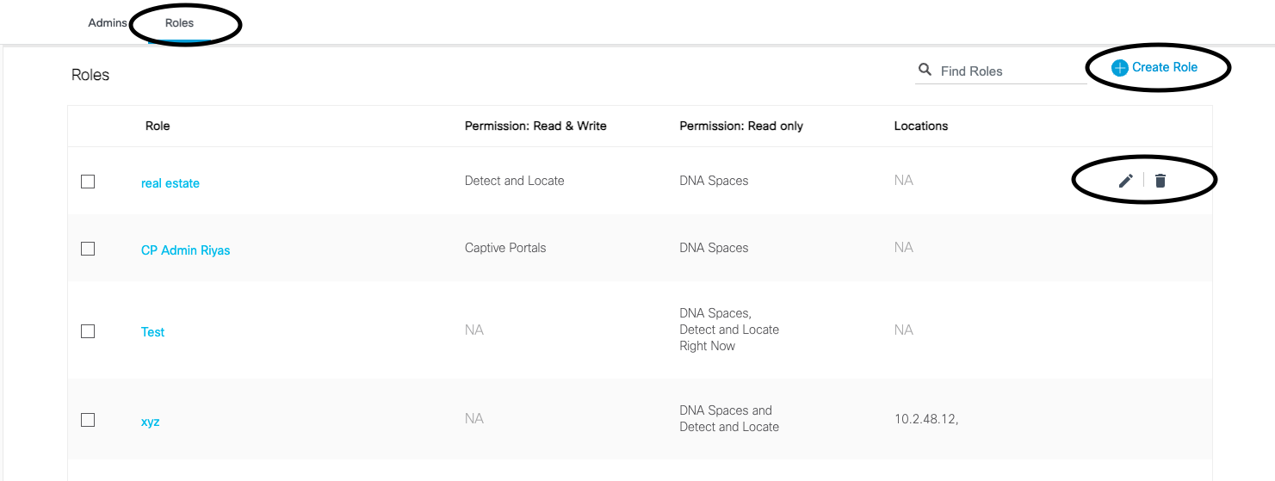Select the CP Admin Riyas checkbox
The image size is (1275, 481).
pyautogui.click(x=88, y=249)
